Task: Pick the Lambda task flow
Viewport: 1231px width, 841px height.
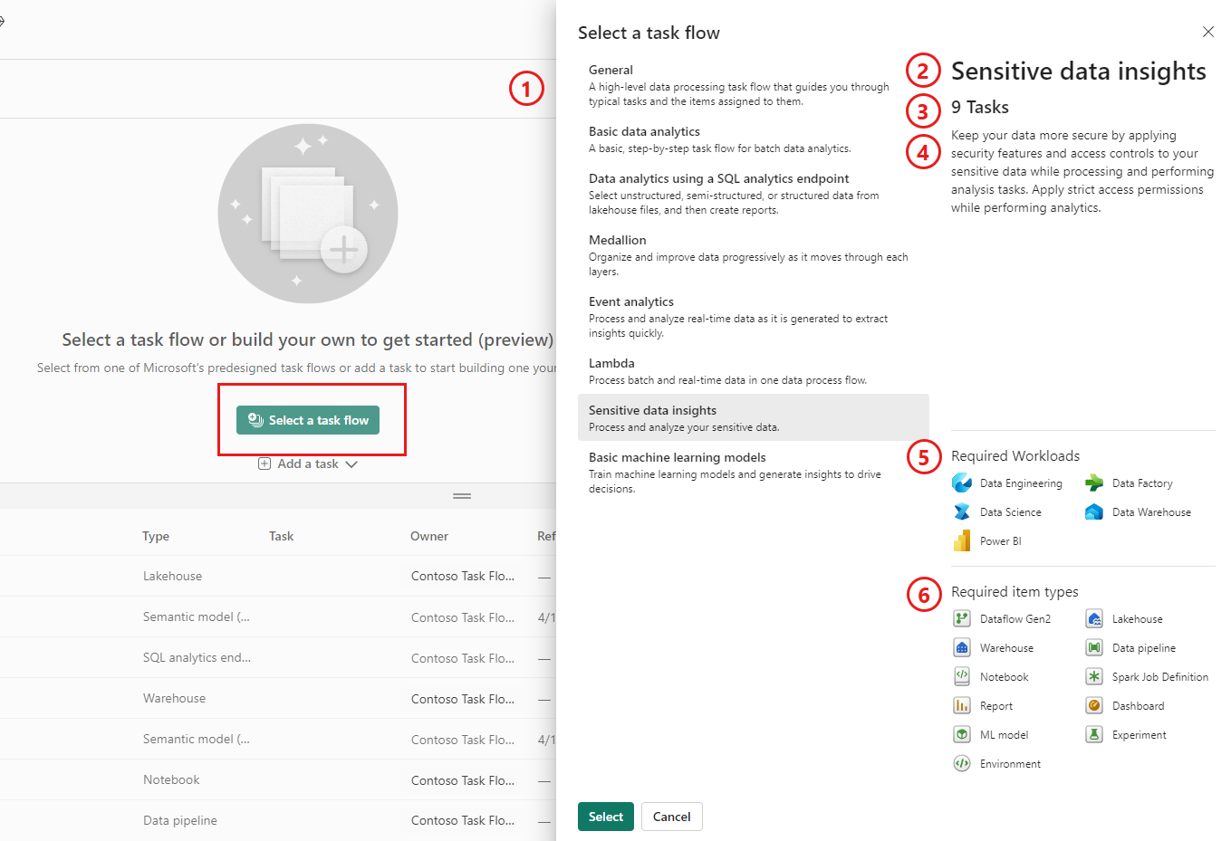Action: (x=754, y=371)
